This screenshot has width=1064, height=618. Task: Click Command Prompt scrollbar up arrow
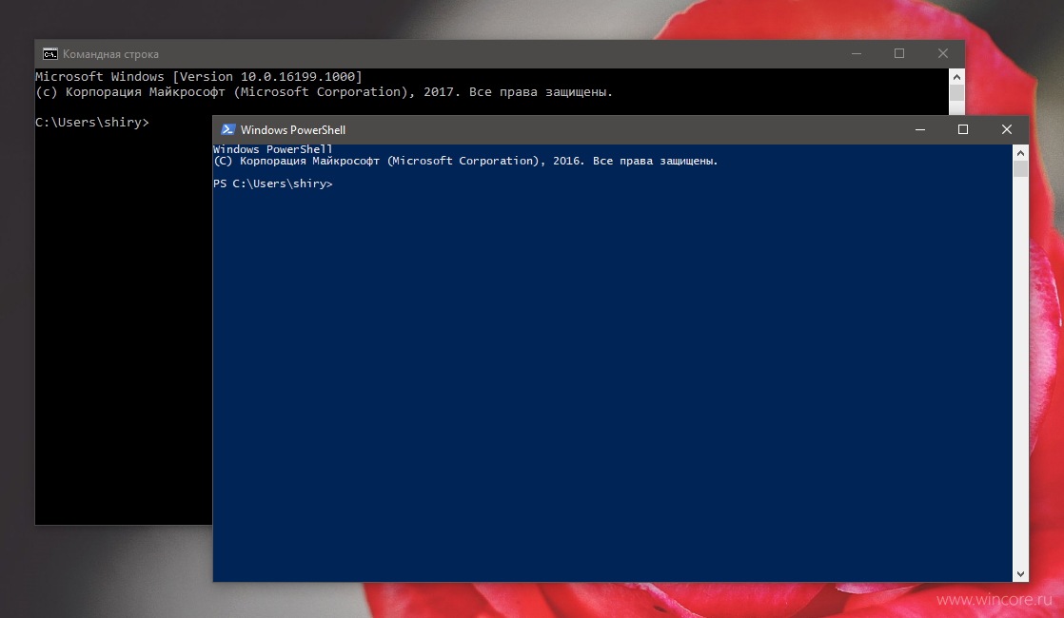(x=956, y=77)
